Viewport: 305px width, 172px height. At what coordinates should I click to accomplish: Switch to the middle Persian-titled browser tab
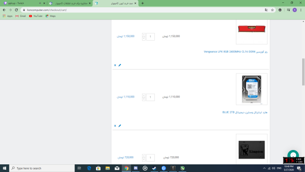tap(70, 3)
